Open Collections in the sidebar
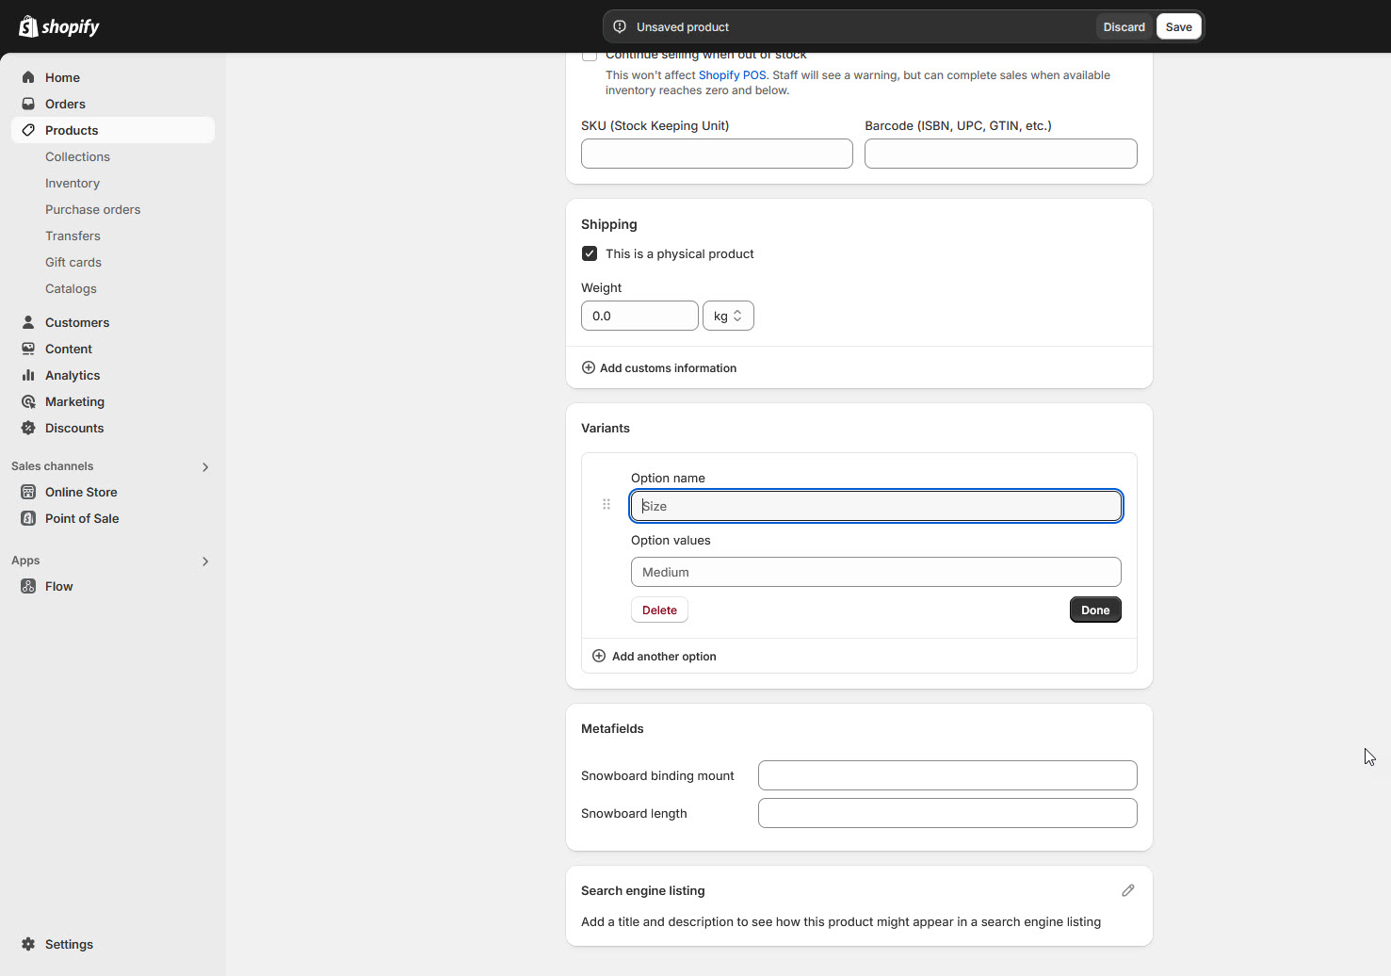The height and width of the screenshot is (976, 1391). (77, 156)
